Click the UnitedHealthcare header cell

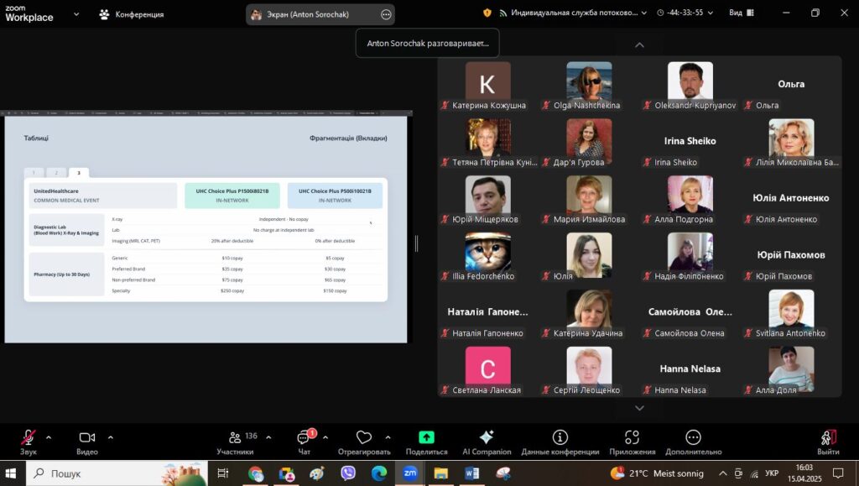[x=103, y=196]
